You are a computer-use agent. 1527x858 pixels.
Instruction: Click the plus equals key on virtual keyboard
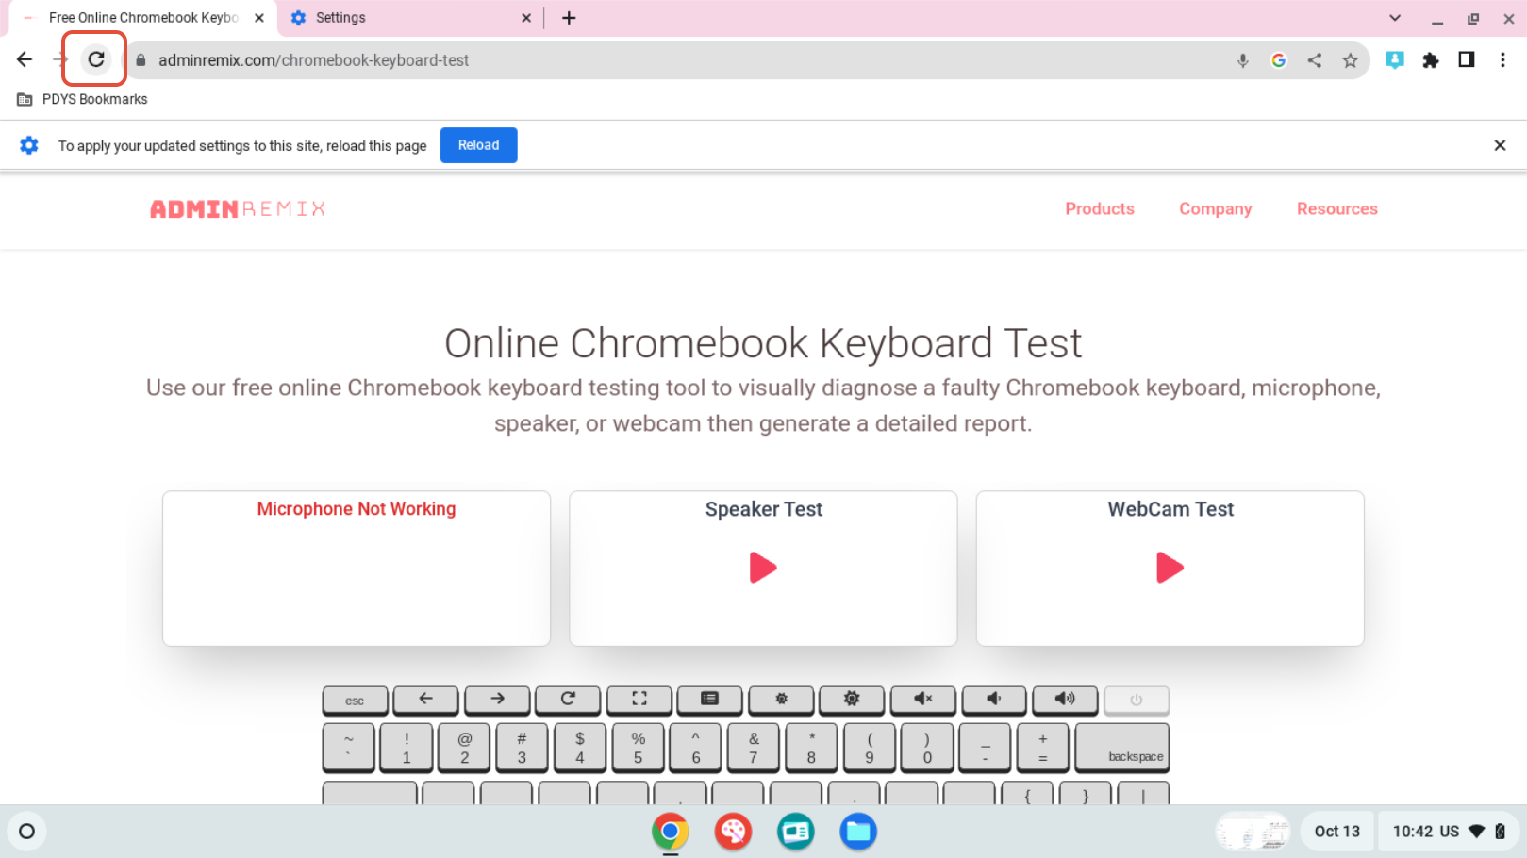point(1043,748)
